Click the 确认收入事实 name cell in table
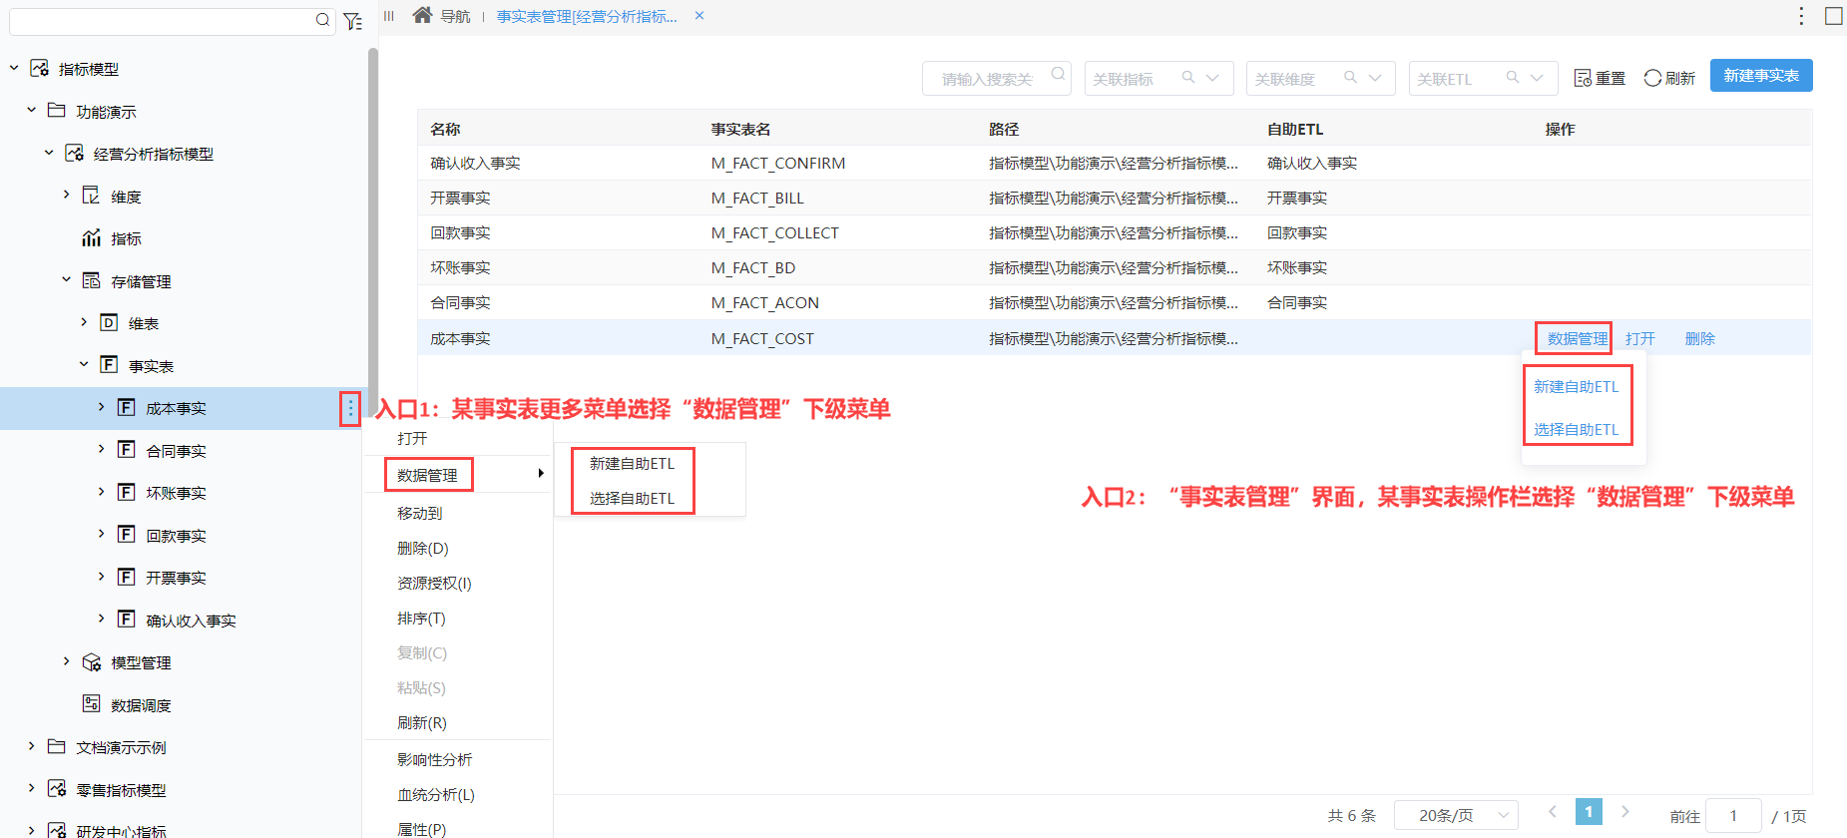The width and height of the screenshot is (1847, 838). [475, 163]
